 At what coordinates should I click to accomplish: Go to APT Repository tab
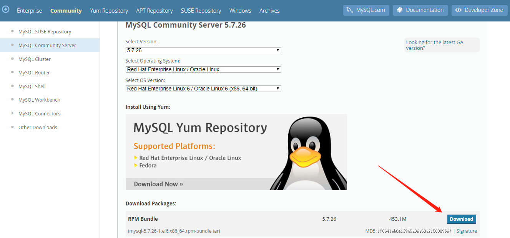(154, 11)
